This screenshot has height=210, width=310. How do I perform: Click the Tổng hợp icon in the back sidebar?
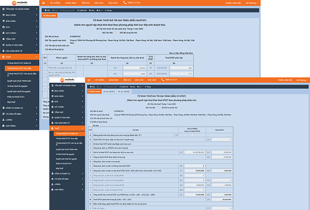point(4,39)
